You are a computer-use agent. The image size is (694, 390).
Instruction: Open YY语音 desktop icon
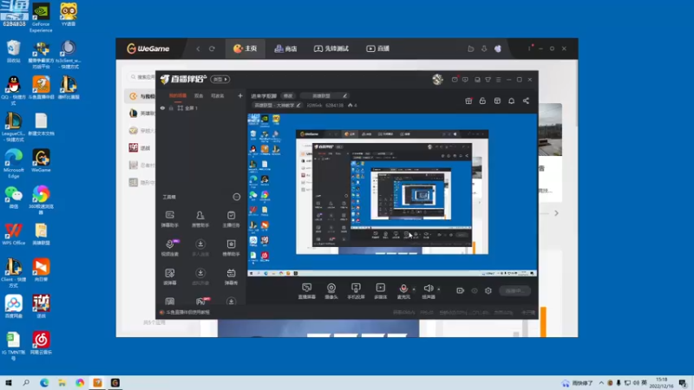click(69, 15)
